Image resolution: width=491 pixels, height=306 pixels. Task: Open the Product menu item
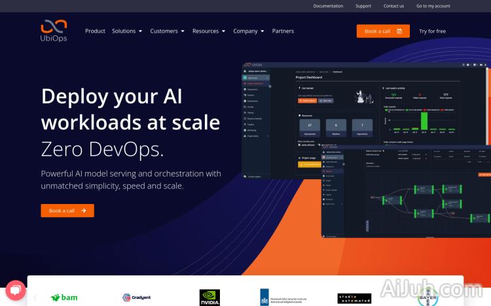click(x=95, y=31)
